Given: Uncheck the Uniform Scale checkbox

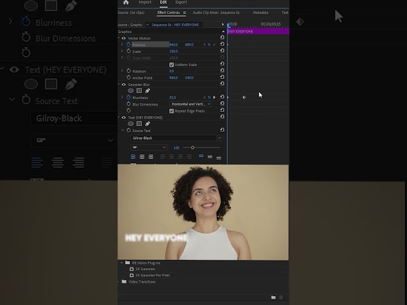Looking at the screenshot, I should (172, 65).
